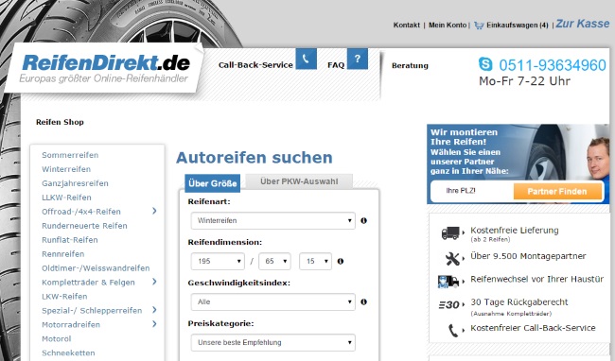Open the tire width dropdown showing 195

pyautogui.click(x=218, y=261)
